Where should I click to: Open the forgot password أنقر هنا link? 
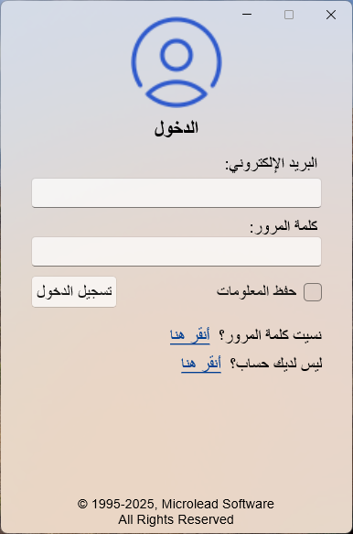pyautogui.click(x=190, y=335)
